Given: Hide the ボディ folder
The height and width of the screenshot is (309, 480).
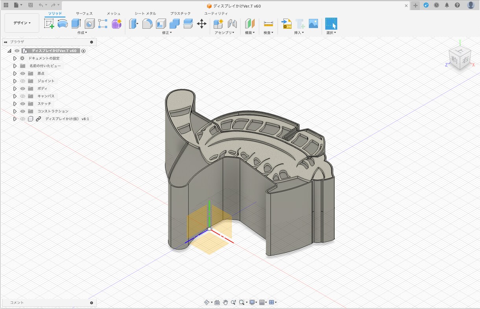Looking at the screenshot, I should (x=23, y=89).
